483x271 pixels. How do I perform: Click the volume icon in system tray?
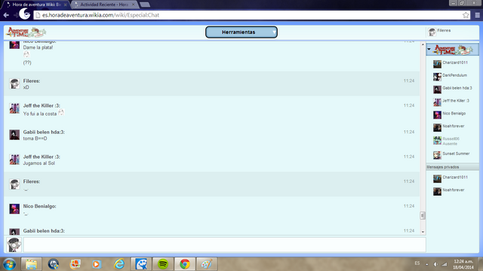coord(435,264)
